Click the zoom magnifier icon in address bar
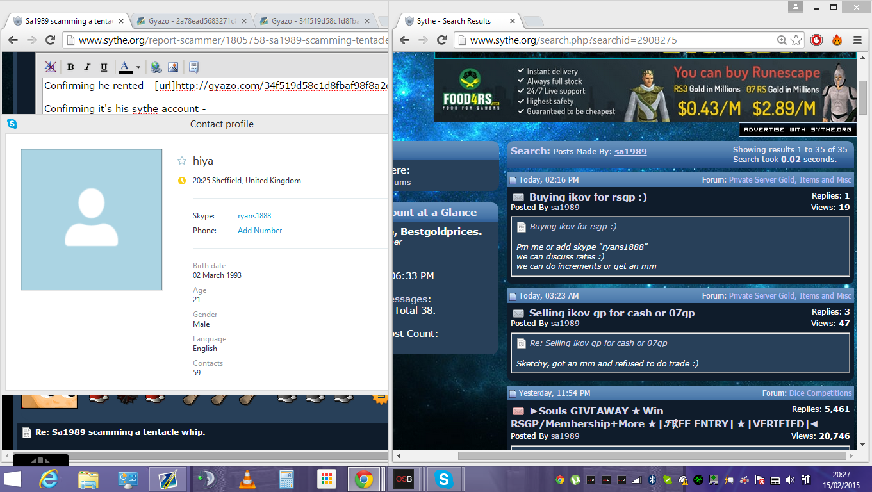The width and height of the screenshot is (872, 492). tap(782, 40)
